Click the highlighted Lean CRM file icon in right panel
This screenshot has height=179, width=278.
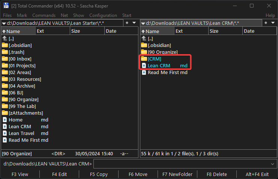[144, 65]
